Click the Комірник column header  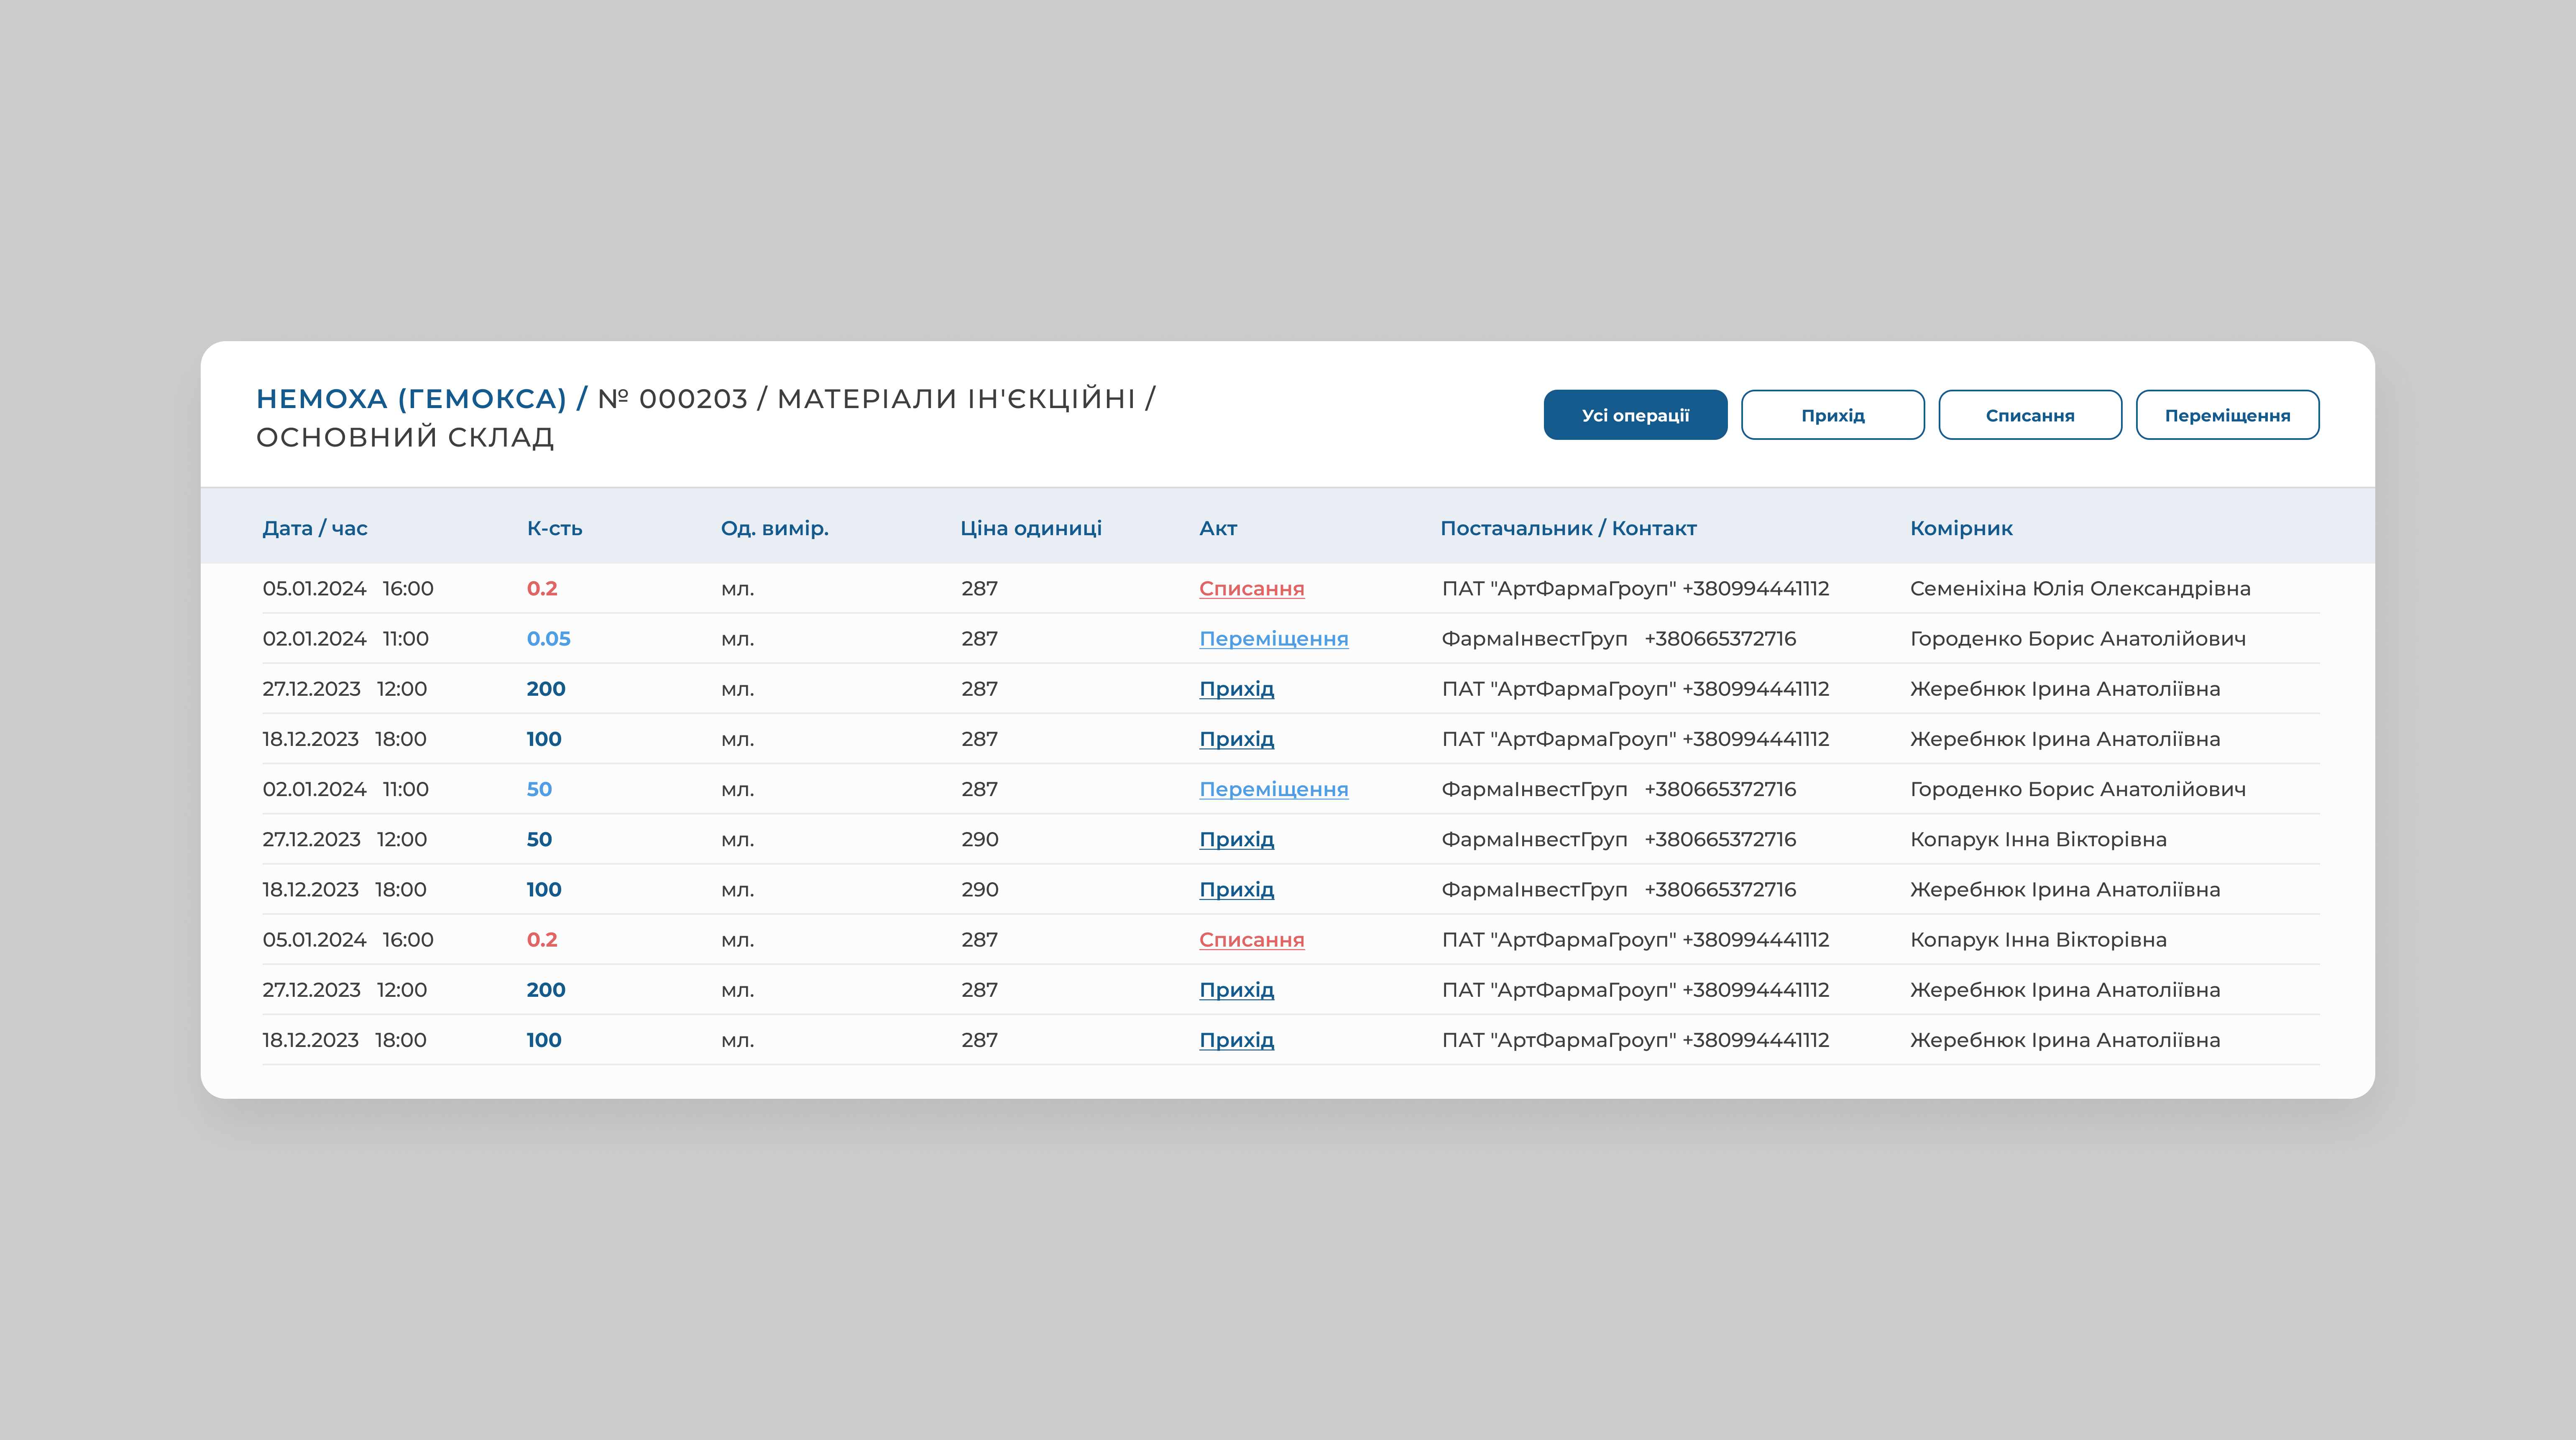point(1960,528)
